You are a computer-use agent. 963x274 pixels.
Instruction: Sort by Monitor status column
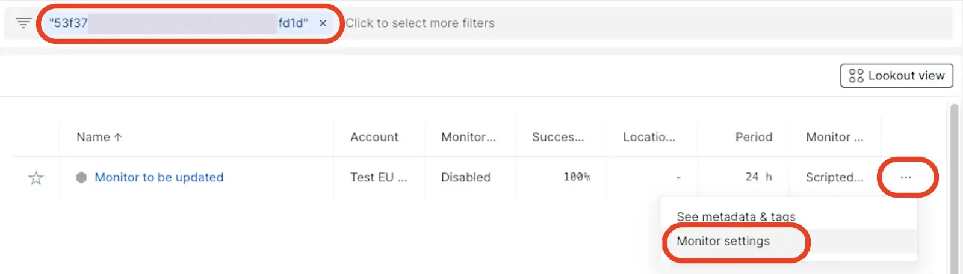(468, 137)
